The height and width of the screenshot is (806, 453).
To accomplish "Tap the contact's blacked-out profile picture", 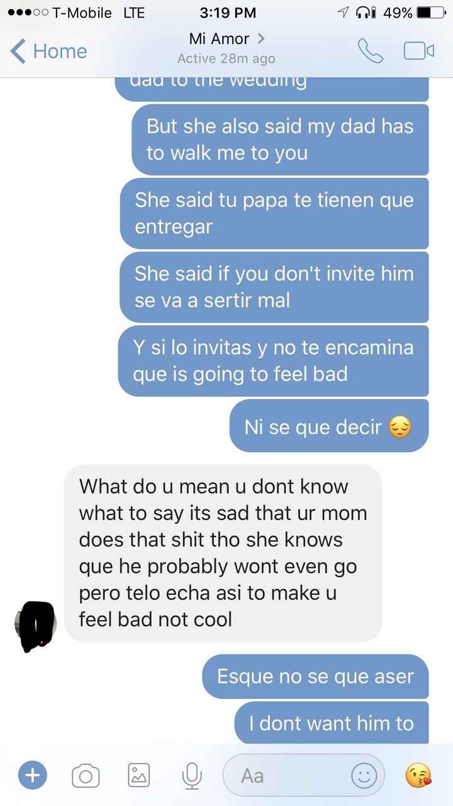I will pos(35,623).
